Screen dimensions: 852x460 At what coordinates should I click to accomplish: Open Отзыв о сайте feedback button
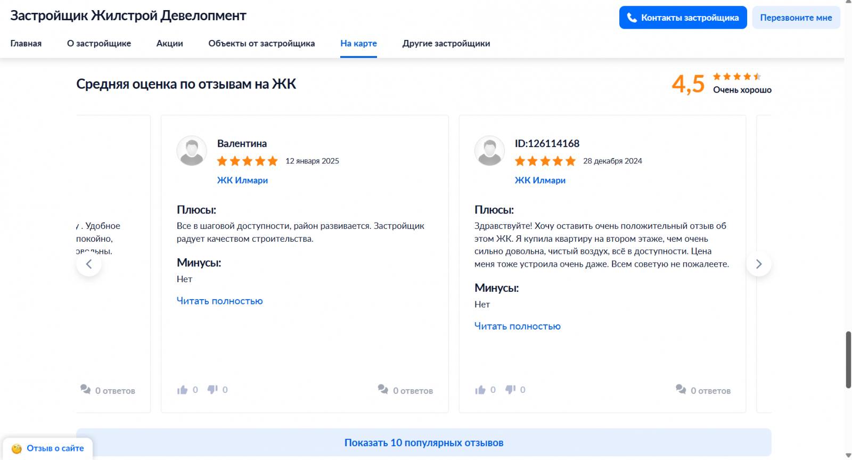click(48, 449)
